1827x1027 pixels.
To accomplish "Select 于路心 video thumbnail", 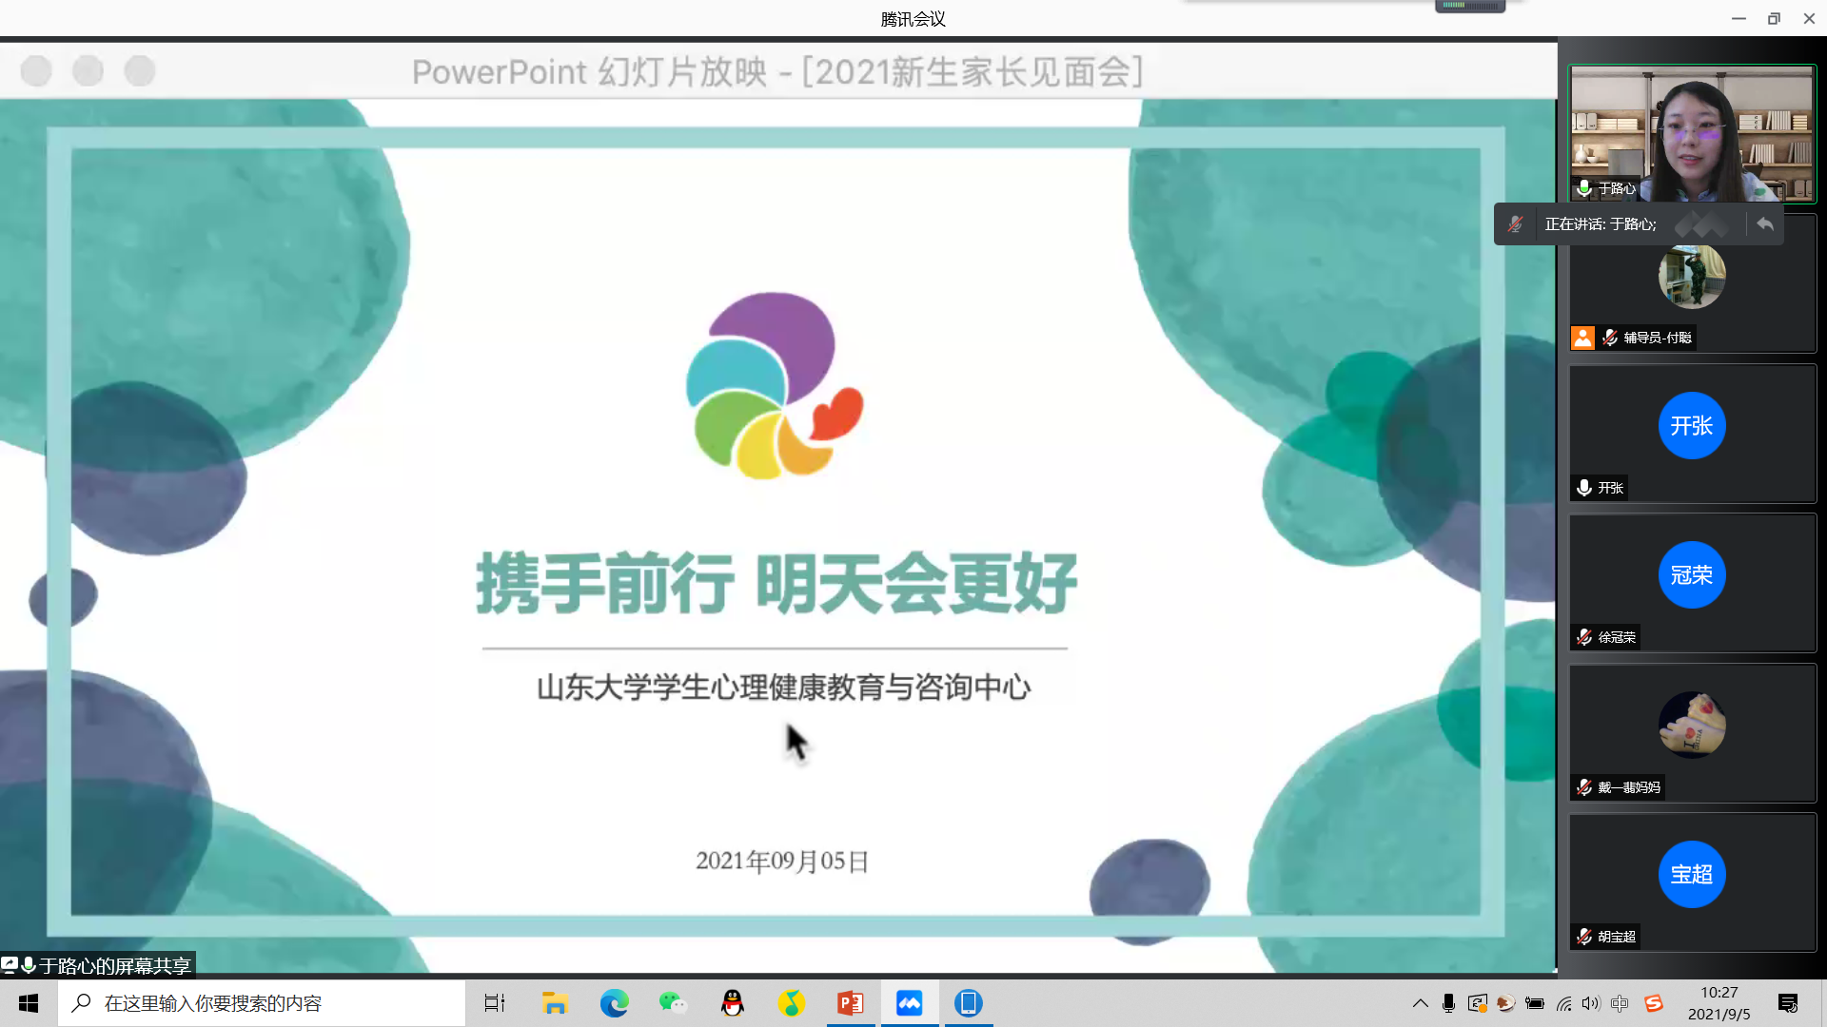I will click(1692, 133).
